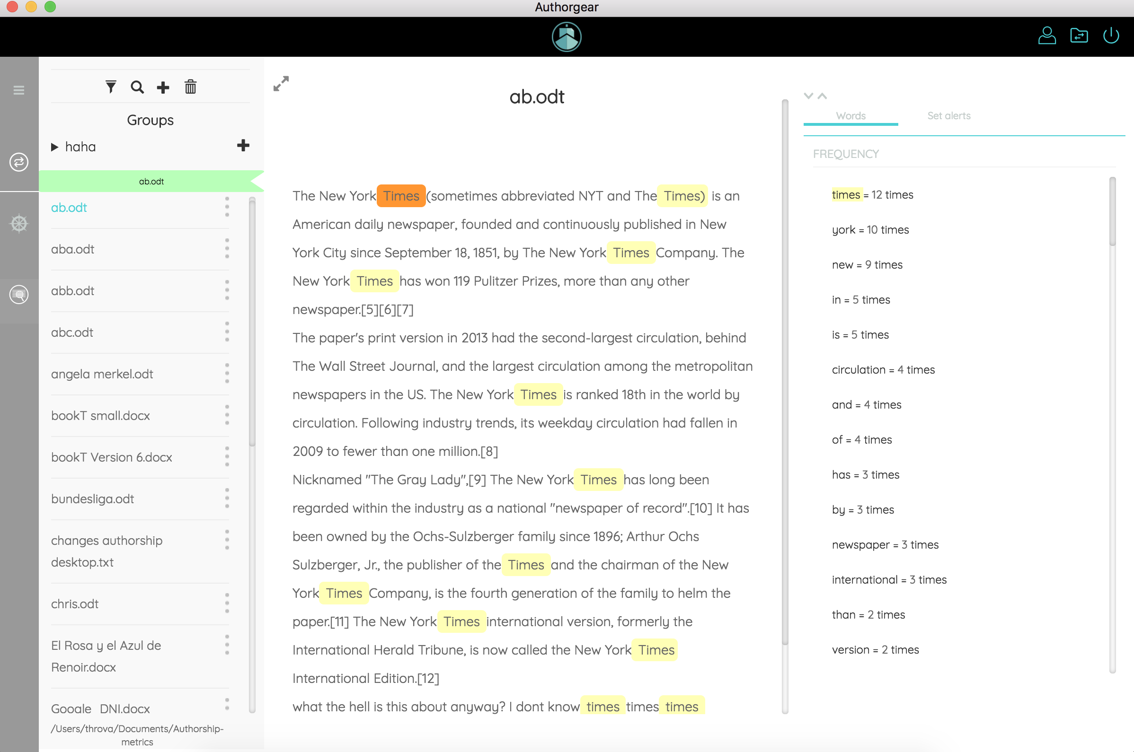Open bundesliga.odt document

pos(93,499)
